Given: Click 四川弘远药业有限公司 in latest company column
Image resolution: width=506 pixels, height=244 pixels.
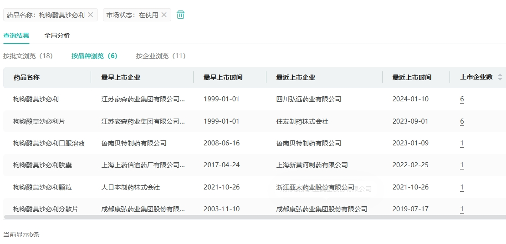Looking at the screenshot, I should 308,99.
